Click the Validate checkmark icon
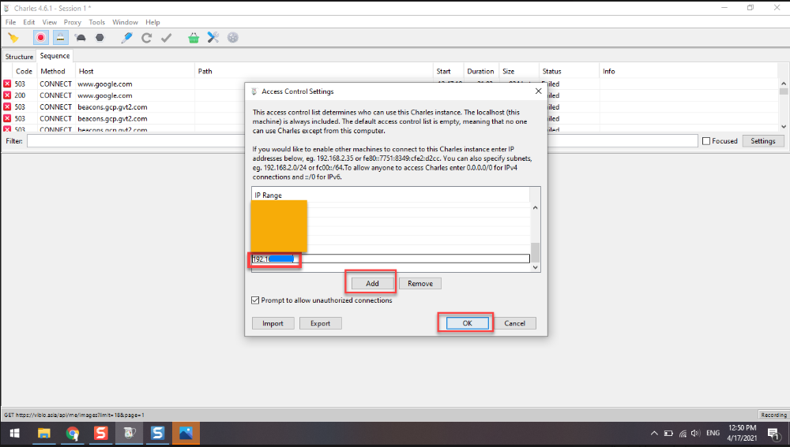The width and height of the screenshot is (790, 447). point(166,38)
